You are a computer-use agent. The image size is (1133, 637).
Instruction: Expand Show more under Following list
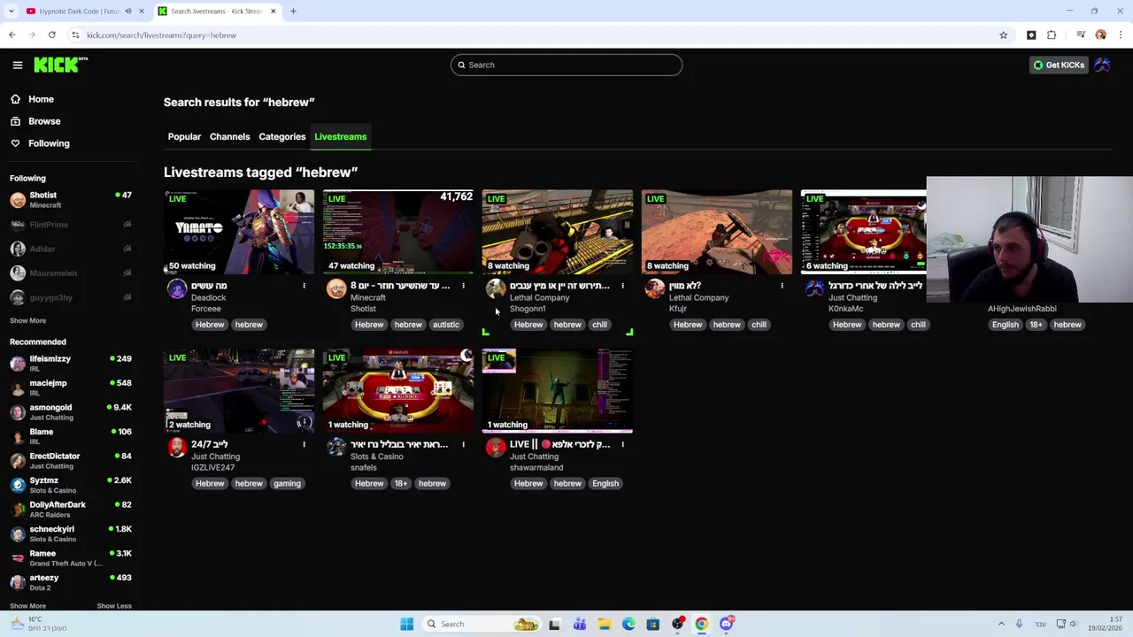click(27, 320)
